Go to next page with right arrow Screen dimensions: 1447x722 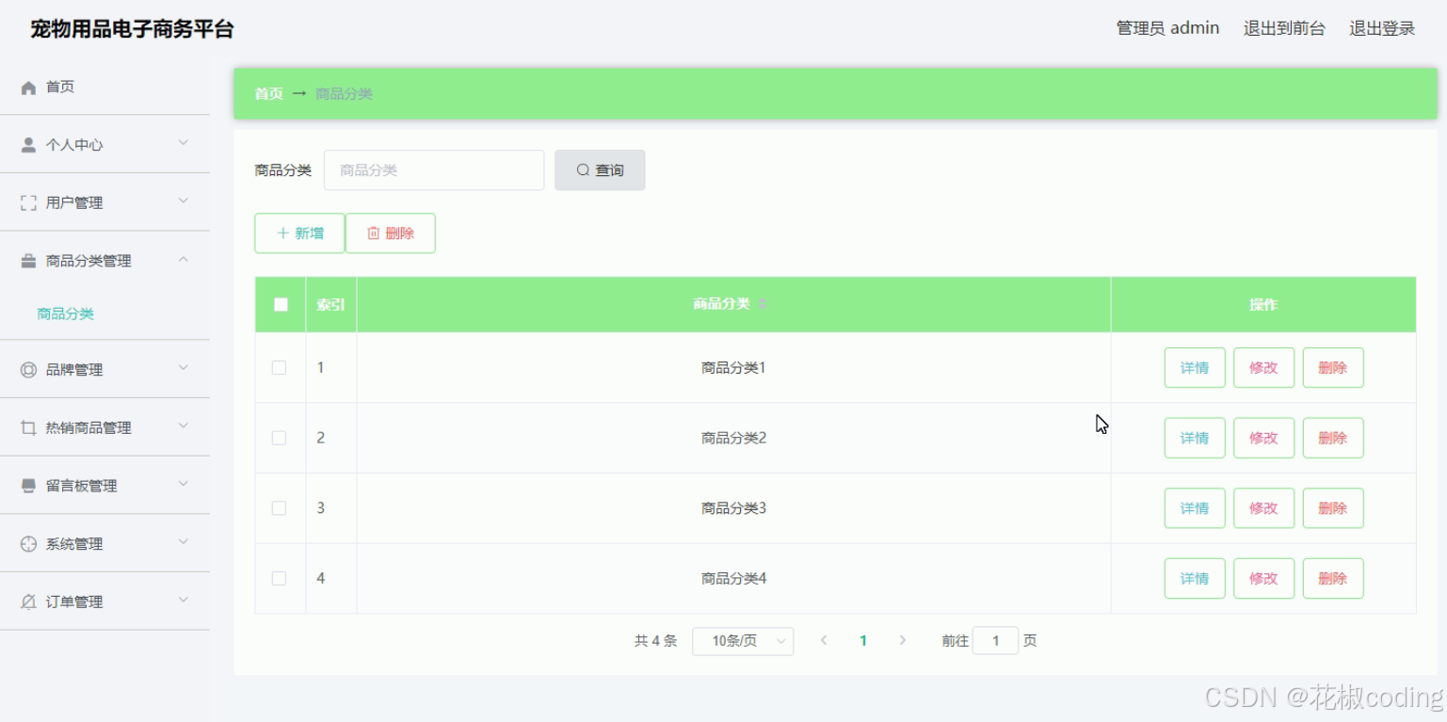coord(903,640)
